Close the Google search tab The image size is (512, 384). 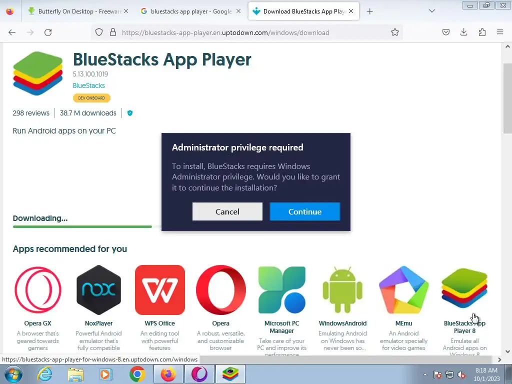click(238, 11)
